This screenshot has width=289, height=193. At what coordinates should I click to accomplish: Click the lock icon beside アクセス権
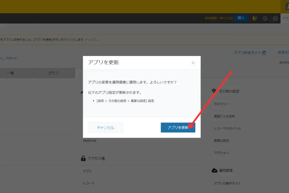click(x=83, y=158)
